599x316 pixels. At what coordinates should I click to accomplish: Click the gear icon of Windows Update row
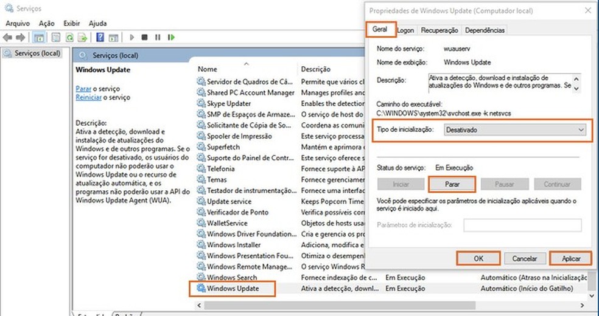click(x=201, y=288)
